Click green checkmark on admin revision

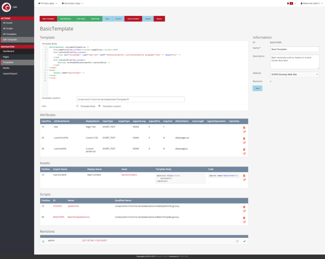(x=244, y=241)
